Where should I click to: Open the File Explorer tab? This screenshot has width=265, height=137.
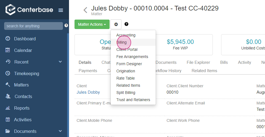tap(198, 62)
